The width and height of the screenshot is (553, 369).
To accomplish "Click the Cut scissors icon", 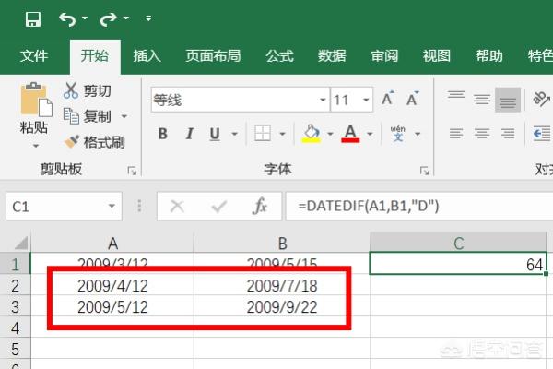I will pos(72,90).
